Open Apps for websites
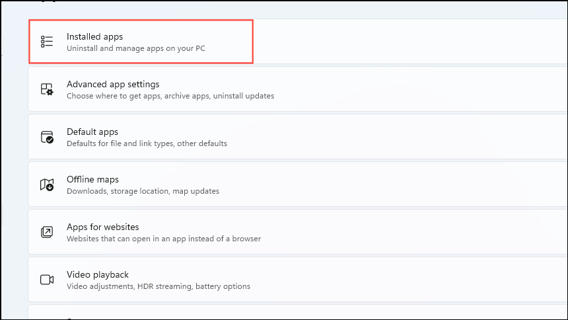The width and height of the screenshot is (568, 320). coord(298,232)
